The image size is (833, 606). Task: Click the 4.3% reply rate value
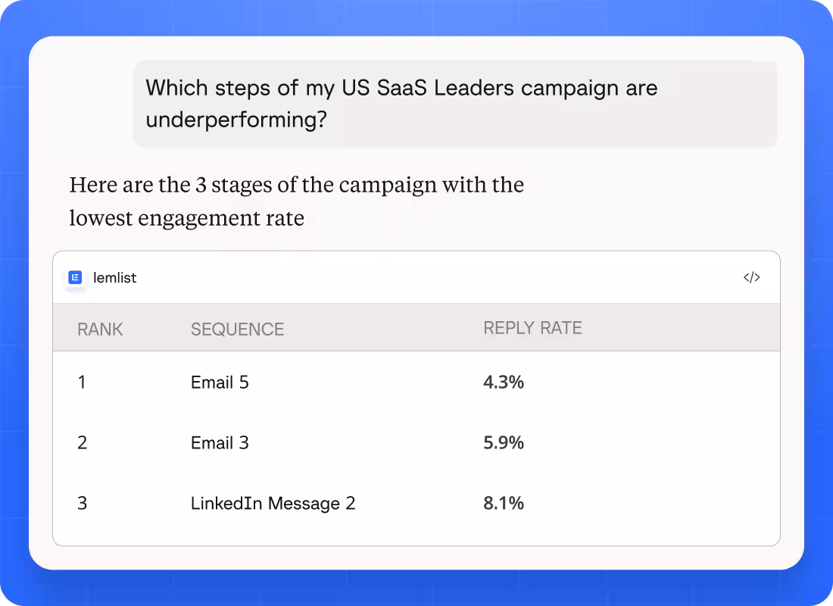pos(504,383)
